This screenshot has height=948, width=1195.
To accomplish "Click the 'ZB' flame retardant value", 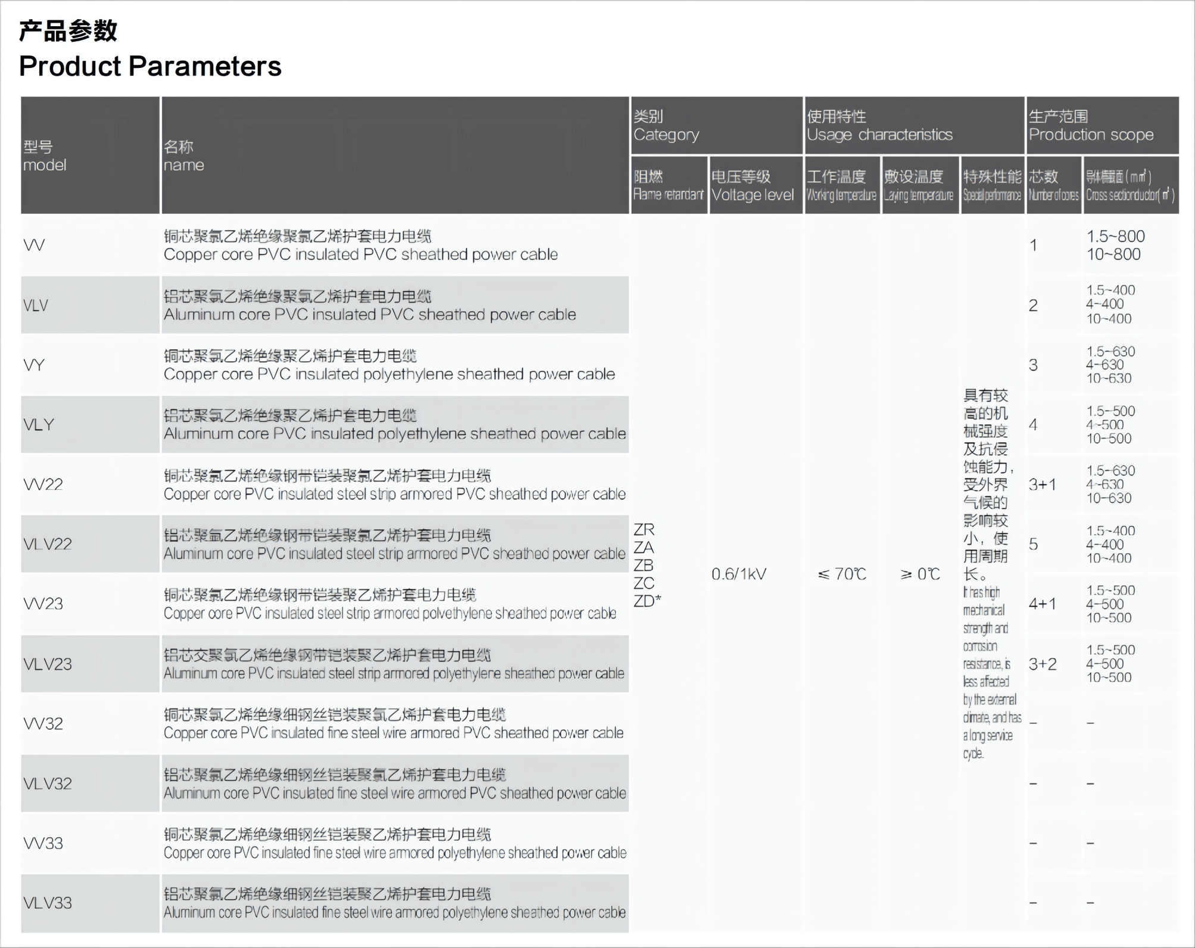I will 644,565.
